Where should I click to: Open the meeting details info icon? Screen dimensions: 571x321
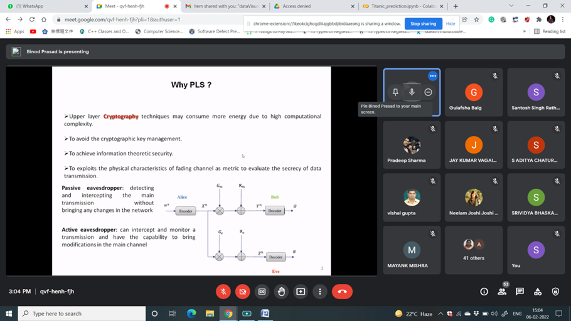[x=484, y=292]
